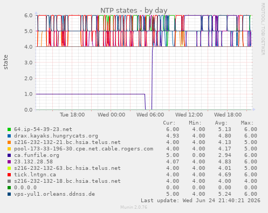
Task: Click the Munin 2.0.76 version text
Action: click(x=134, y=207)
